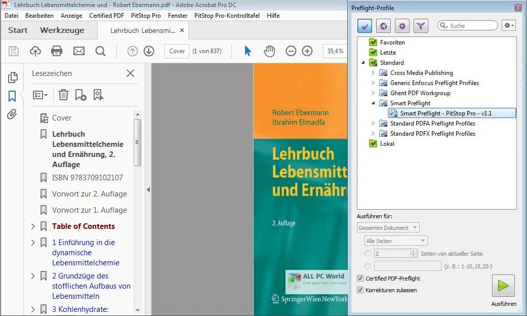
Task: Open bookmark options dropdown menu
Action: 40,95
